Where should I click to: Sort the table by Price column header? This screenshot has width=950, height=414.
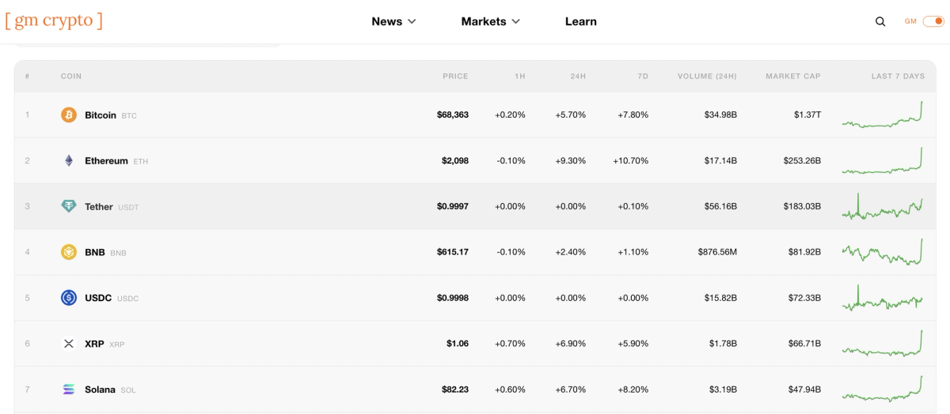pos(455,77)
